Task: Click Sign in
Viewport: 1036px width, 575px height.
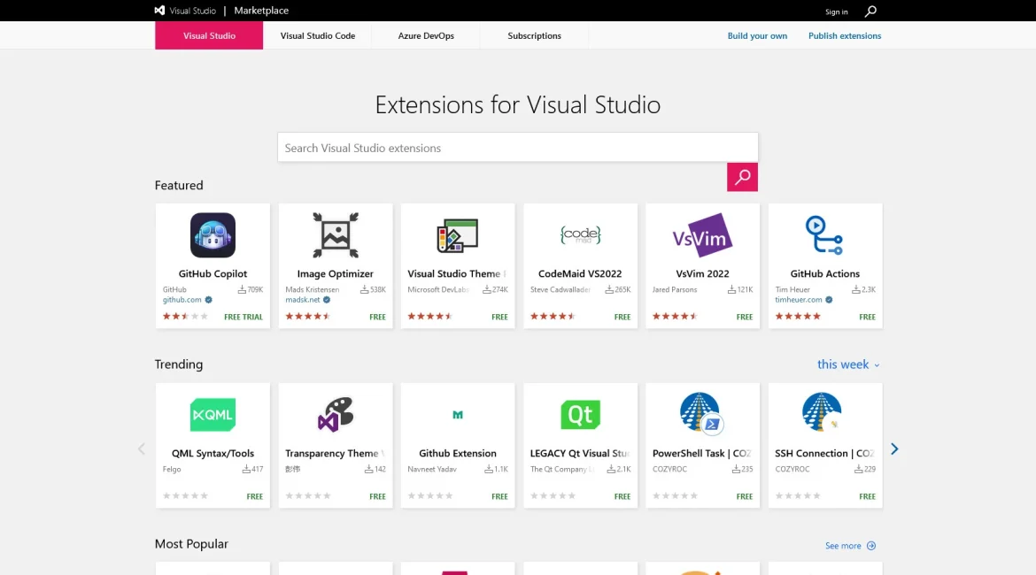Action: coord(837,11)
